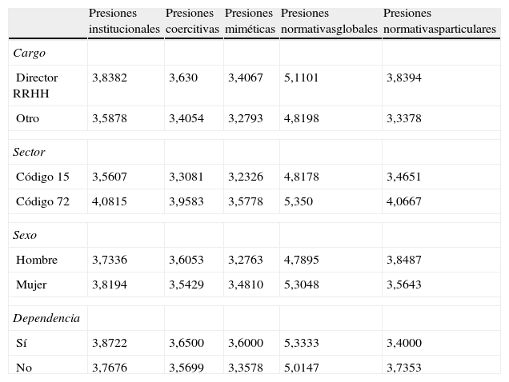Click the cell showing 3,4810
Image resolution: width=509 pixels, height=382 pixels.
(x=244, y=285)
